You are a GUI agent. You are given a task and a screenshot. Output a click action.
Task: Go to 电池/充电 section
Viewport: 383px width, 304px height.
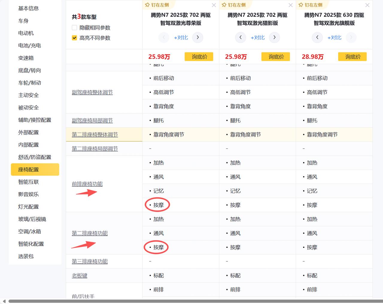(x=30, y=46)
